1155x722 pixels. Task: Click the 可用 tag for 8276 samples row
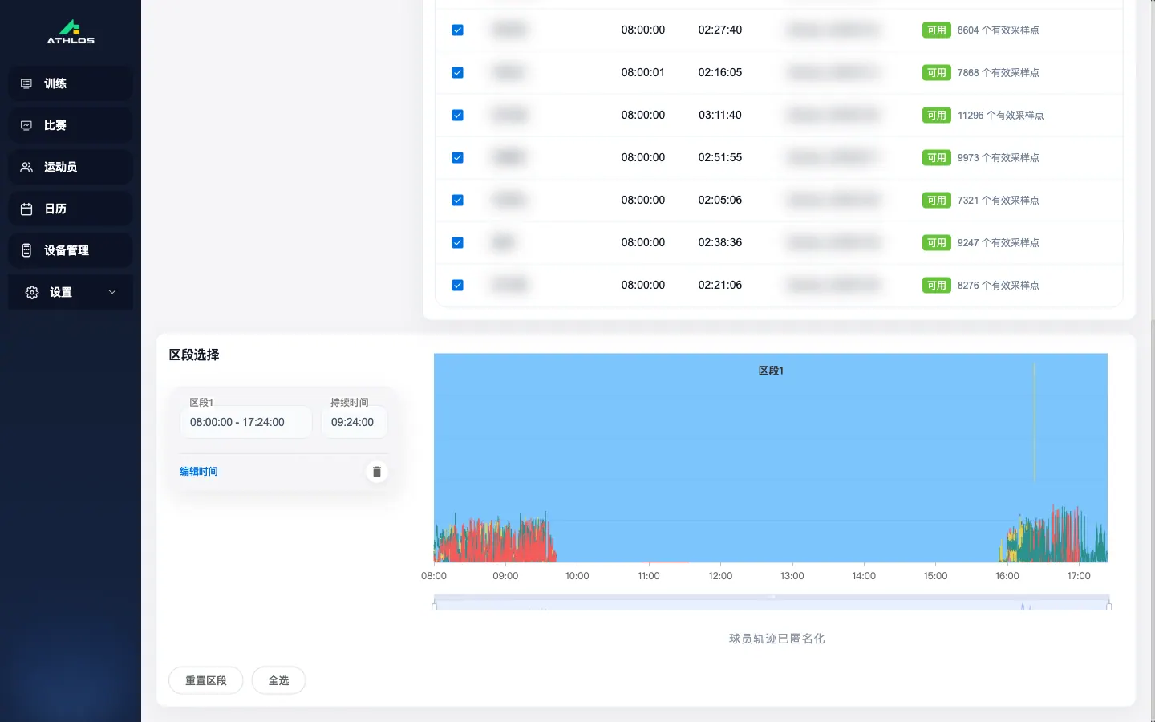936,285
